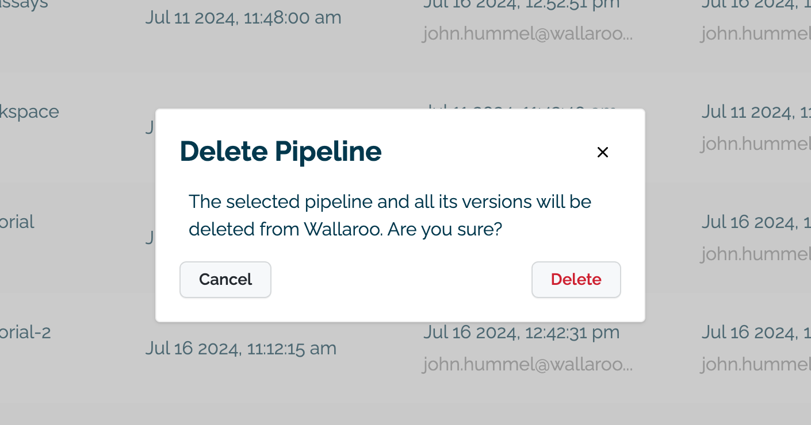Click the pipeline deletion warning message text
The height and width of the screenshot is (425, 811).
[x=390, y=215]
